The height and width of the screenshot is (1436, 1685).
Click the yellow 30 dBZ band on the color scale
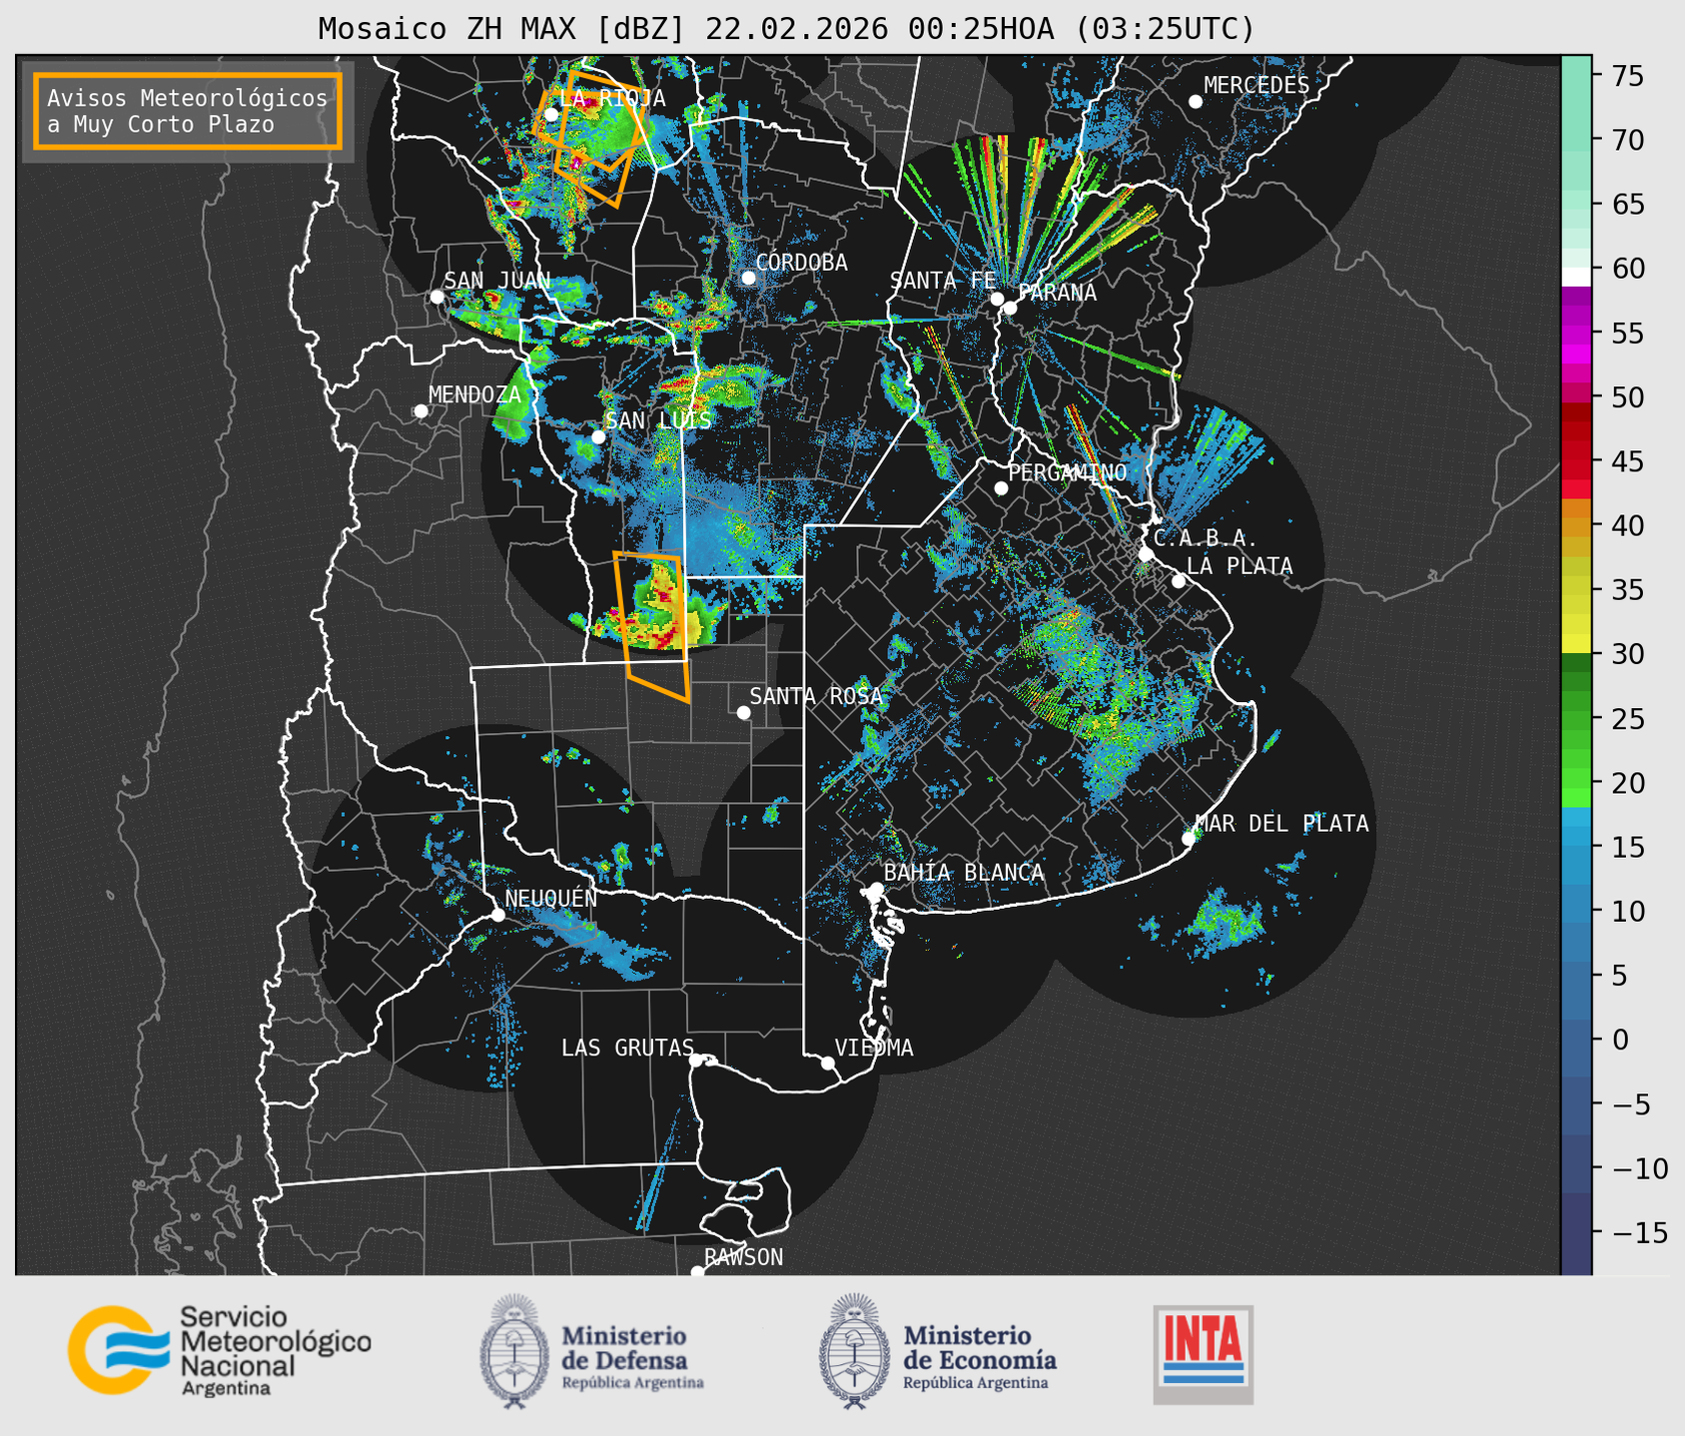click(x=1576, y=644)
